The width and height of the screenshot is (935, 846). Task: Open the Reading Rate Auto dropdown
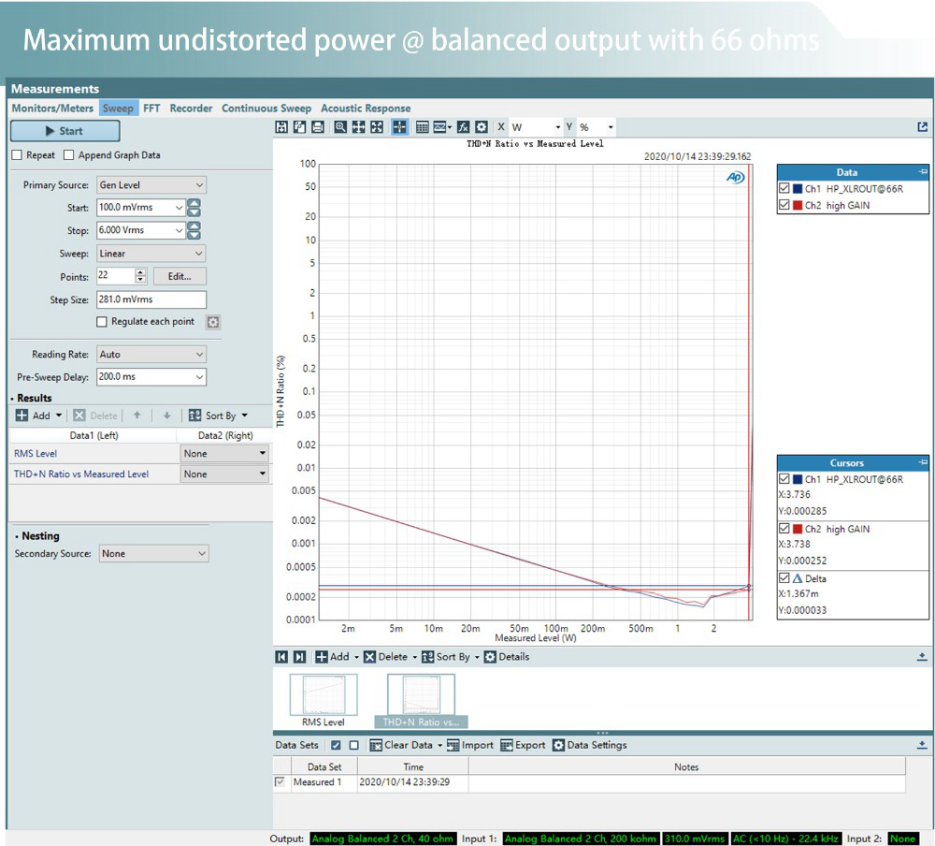click(x=151, y=355)
